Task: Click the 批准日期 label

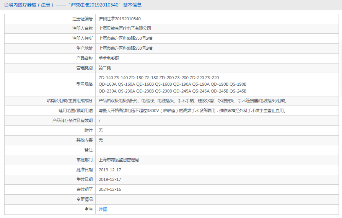Action: tap(85, 170)
